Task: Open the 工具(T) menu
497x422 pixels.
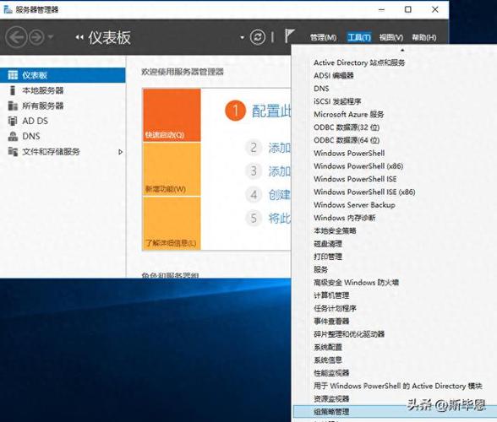Action: [x=358, y=37]
